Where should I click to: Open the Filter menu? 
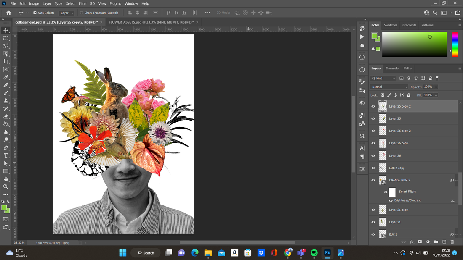tap(82, 3)
